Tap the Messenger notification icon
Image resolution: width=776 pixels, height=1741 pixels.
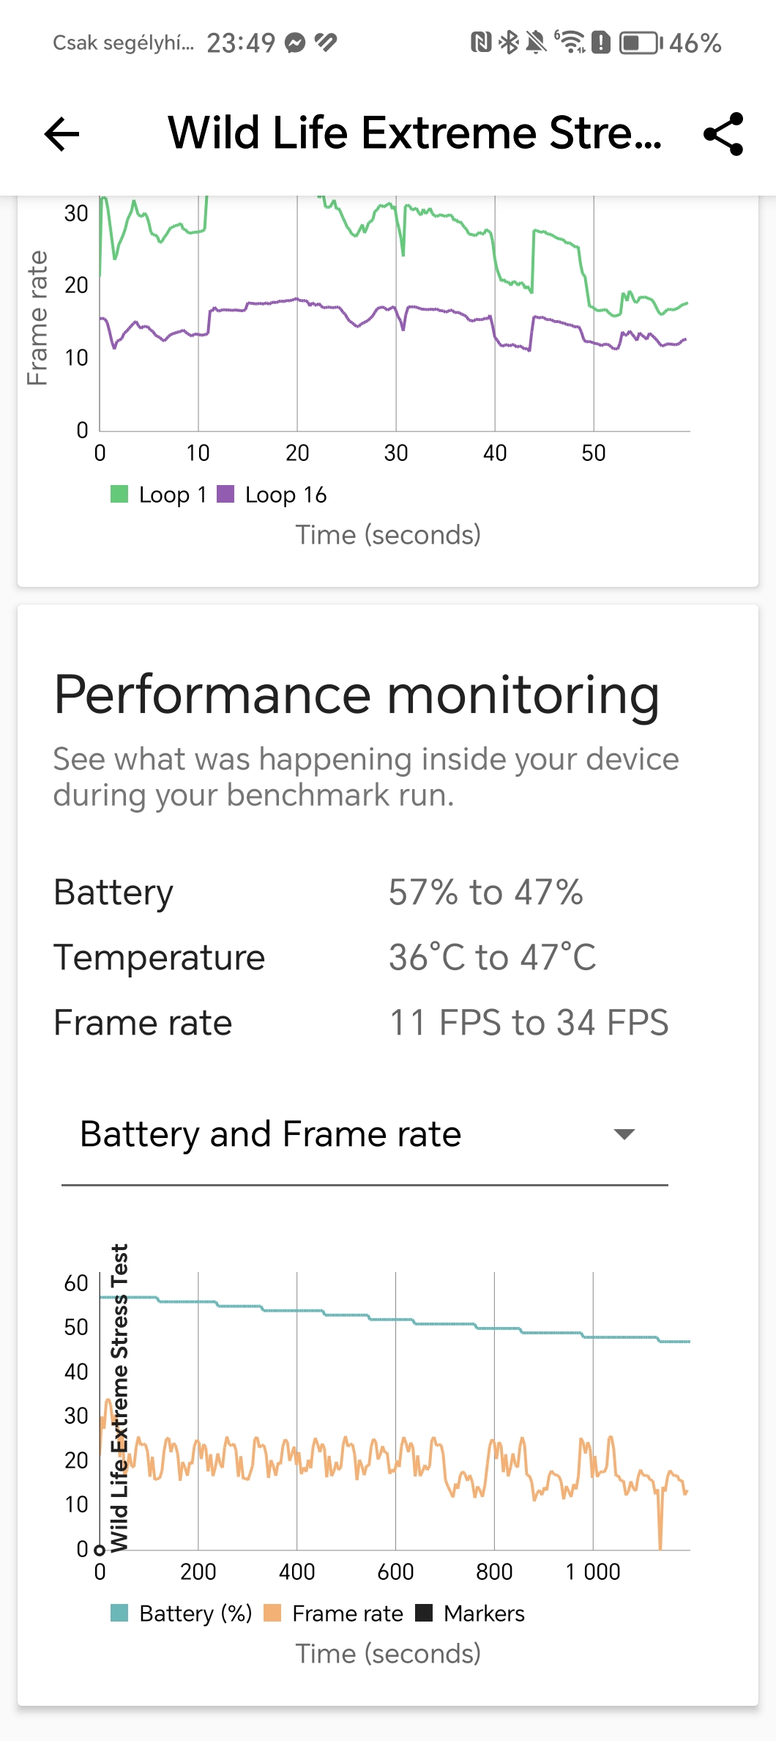(x=295, y=43)
